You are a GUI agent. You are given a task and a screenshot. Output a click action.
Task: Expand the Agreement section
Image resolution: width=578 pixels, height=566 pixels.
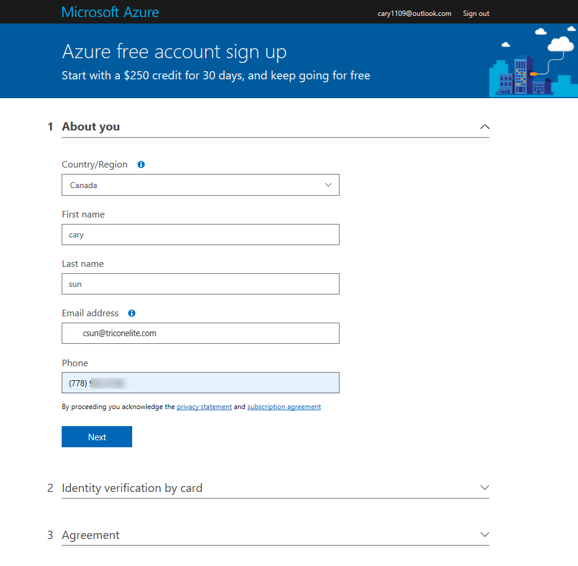click(485, 534)
